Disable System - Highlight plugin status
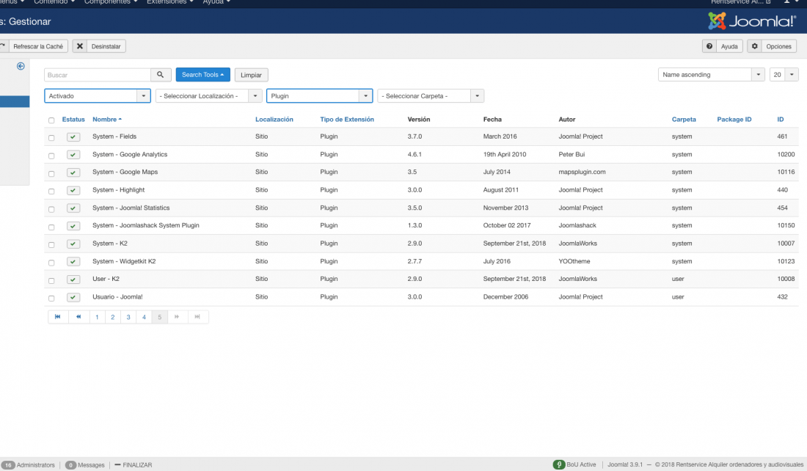The width and height of the screenshot is (807, 471). pyautogui.click(x=73, y=191)
